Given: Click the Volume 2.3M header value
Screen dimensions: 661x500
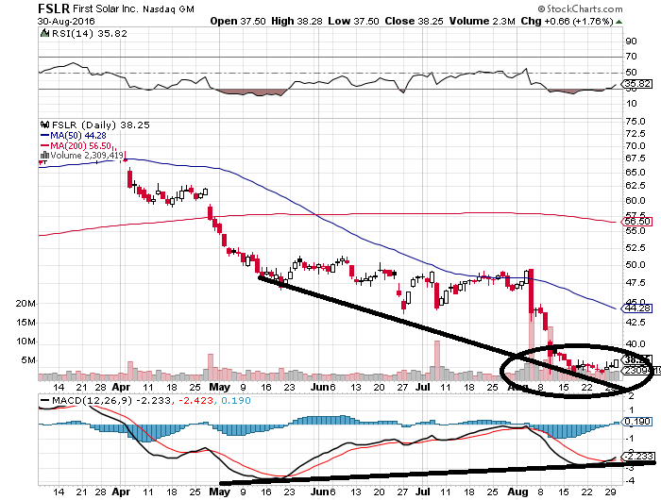Looking at the screenshot, I should (483, 21).
